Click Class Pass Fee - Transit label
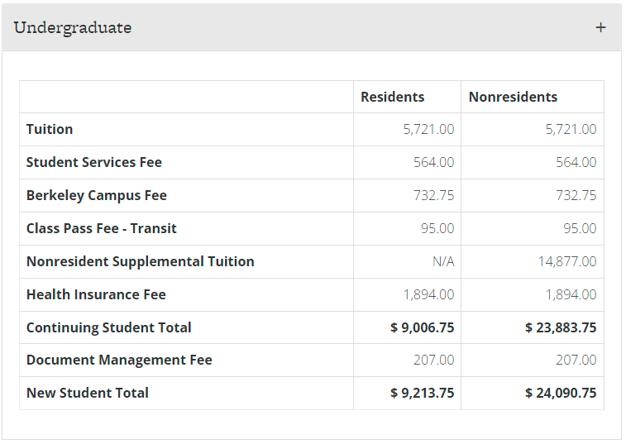Image resolution: width=626 pixels, height=444 pixels. click(x=101, y=228)
